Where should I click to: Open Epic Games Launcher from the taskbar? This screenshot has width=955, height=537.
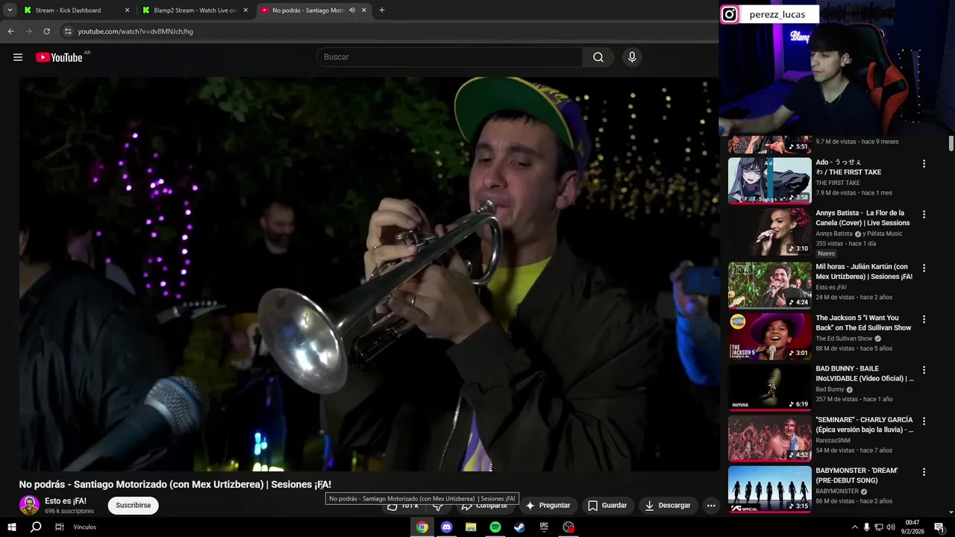(x=544, y=527)
